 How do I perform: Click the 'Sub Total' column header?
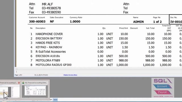[x=150, y=28]
